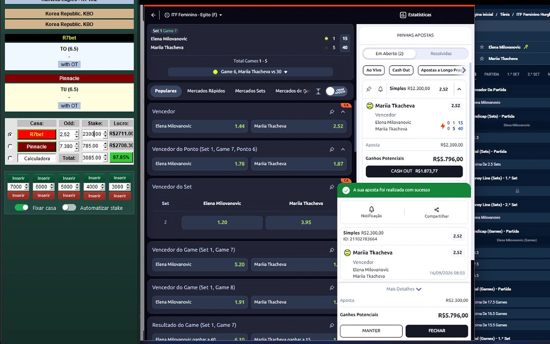Toggle Automatizar stake switch

tap(69, 207)
